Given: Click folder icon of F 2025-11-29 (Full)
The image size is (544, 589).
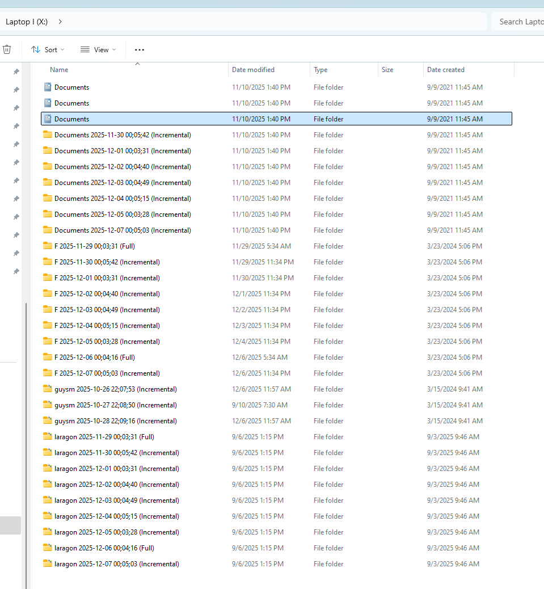Looking at the screenshot, I should 48,246.
